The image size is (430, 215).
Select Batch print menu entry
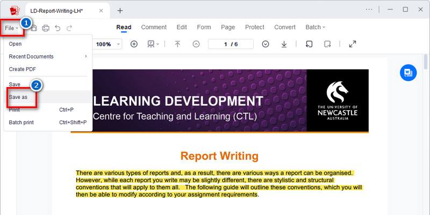48,123
